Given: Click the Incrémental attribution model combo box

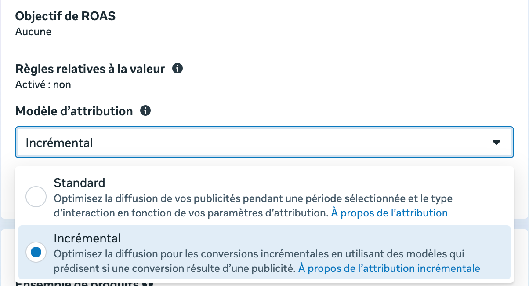Looking at the screenshot, I should (264, 143).
